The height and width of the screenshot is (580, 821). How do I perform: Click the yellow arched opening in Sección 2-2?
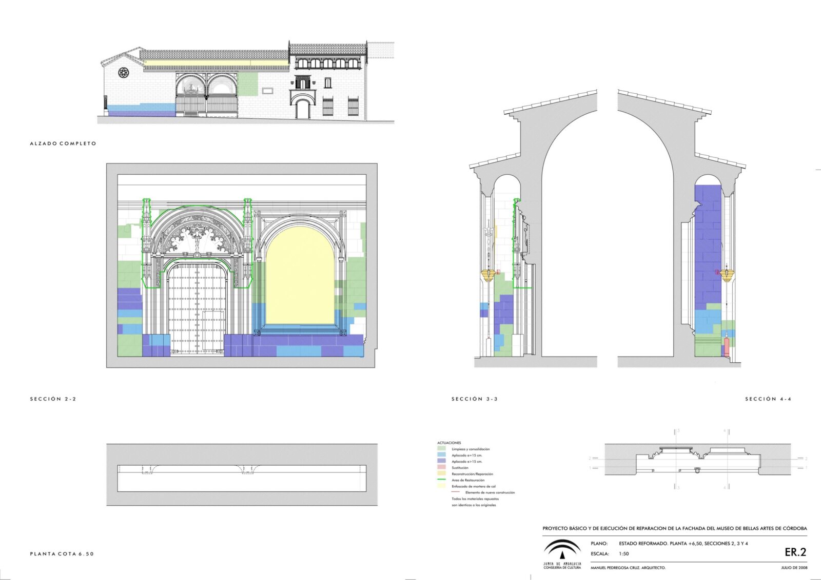[x=300, y=277]
